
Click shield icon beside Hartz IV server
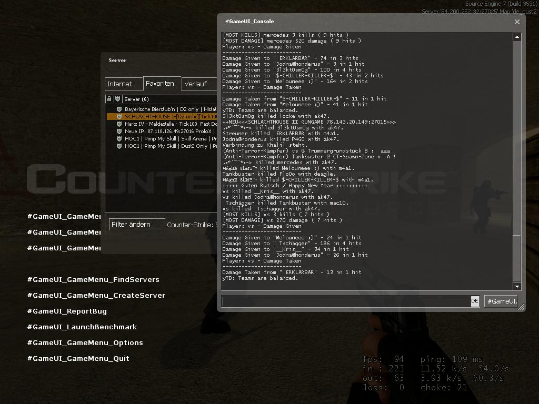coord(119,124)
